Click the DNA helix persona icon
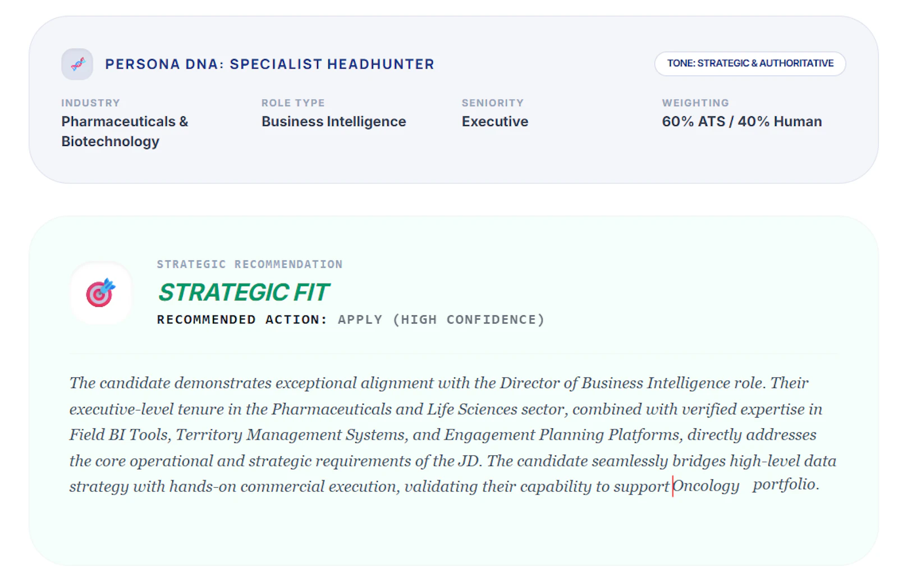898x581 pixels. [x=77, y=64]
